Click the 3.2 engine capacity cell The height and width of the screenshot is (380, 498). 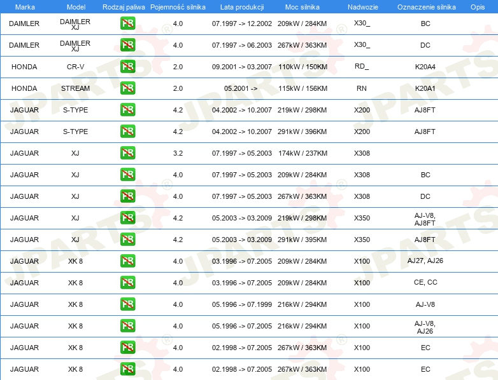tap(178, 153)
